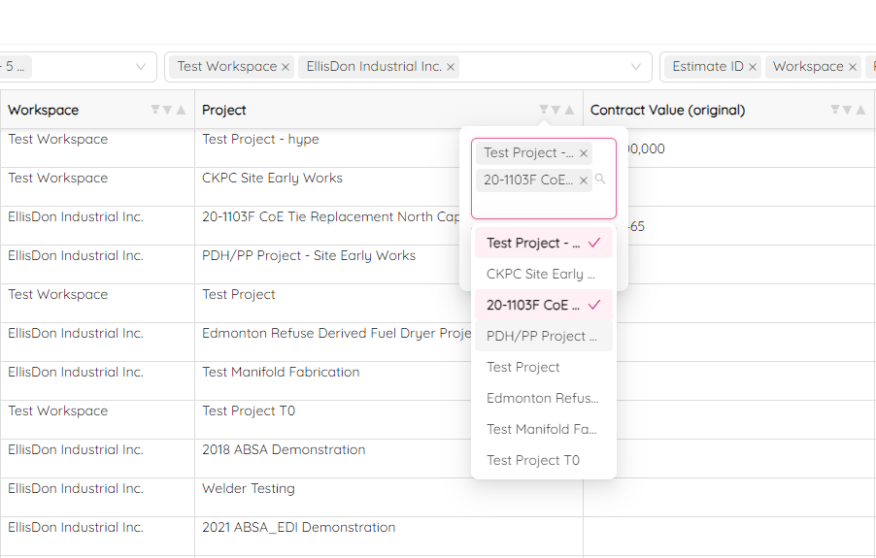Choose Edmonton Refus... from project list

(542, 398)
